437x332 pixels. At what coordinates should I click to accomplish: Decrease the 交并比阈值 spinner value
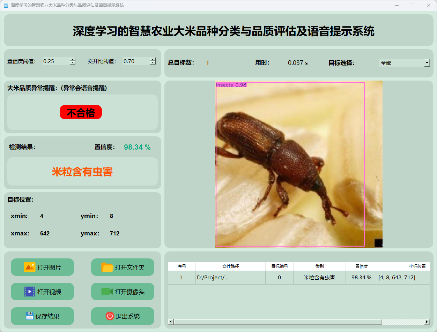point(153,63)
